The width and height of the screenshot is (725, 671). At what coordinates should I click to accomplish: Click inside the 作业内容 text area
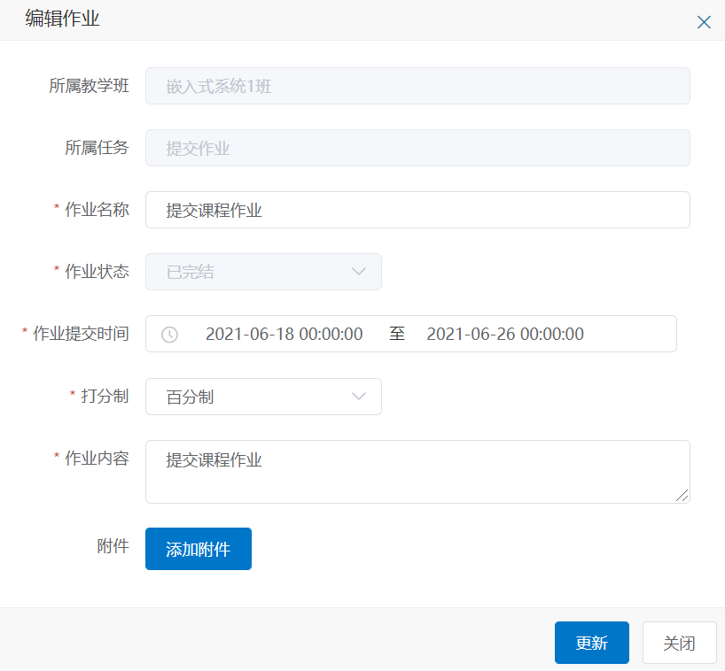[417, 472]
